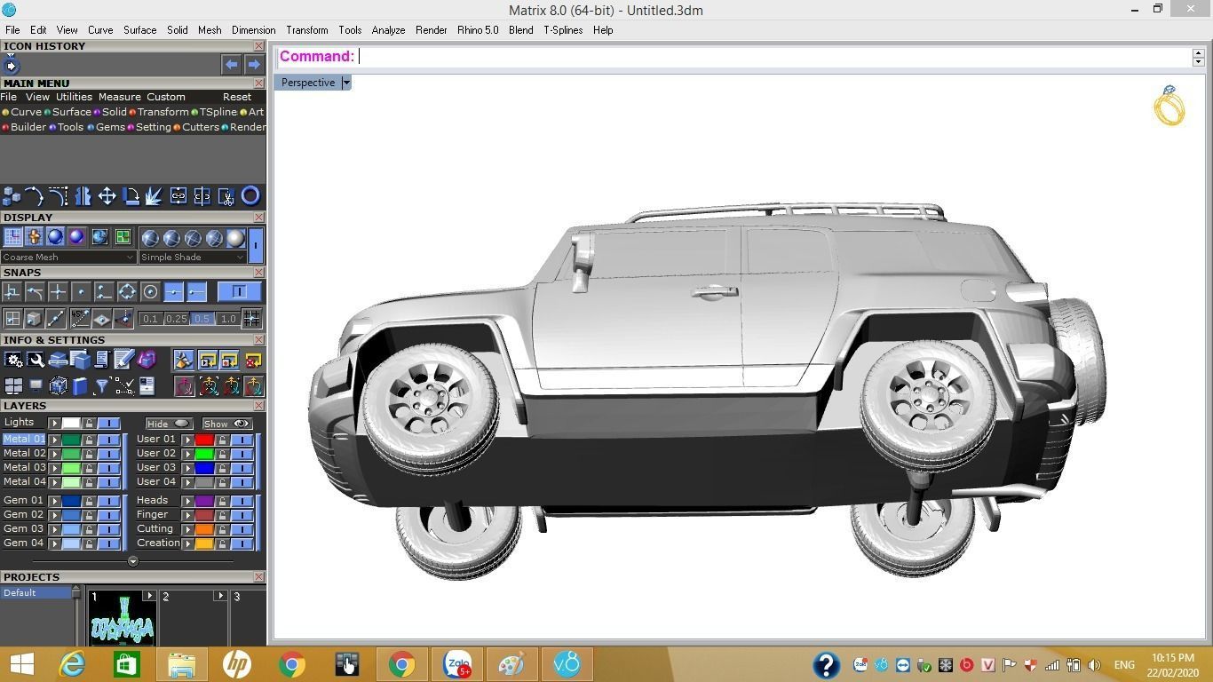
Task: Click the grid display icon in Display panel
Action: (12, 237)
